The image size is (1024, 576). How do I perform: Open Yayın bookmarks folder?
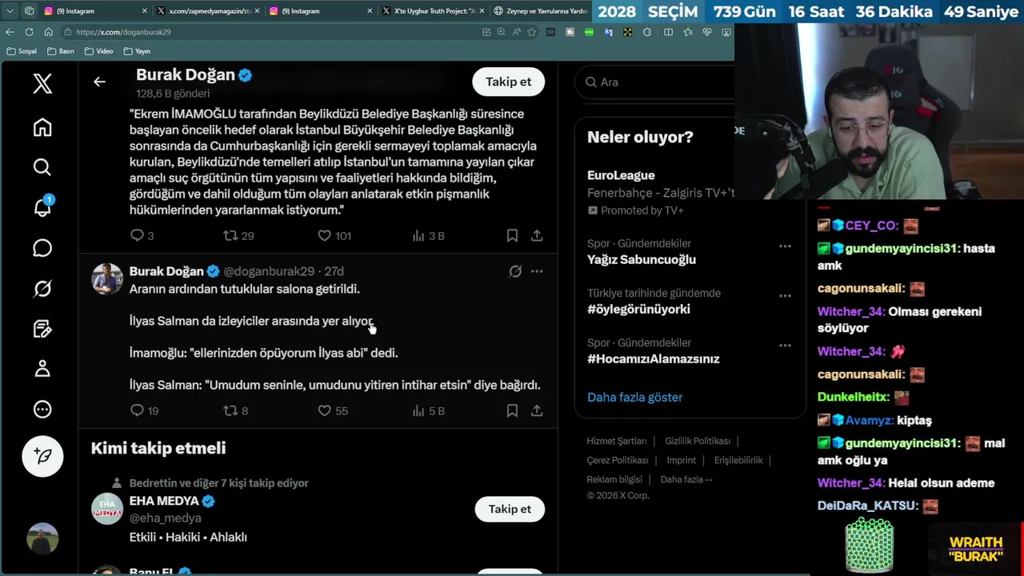[x=137, y=51]
